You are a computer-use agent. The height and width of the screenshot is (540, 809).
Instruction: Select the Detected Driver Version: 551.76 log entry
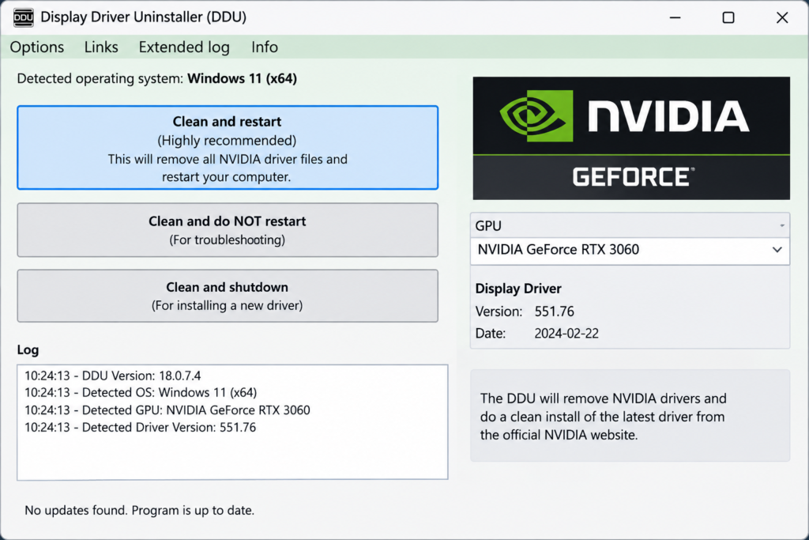click(x=140, y=427)
